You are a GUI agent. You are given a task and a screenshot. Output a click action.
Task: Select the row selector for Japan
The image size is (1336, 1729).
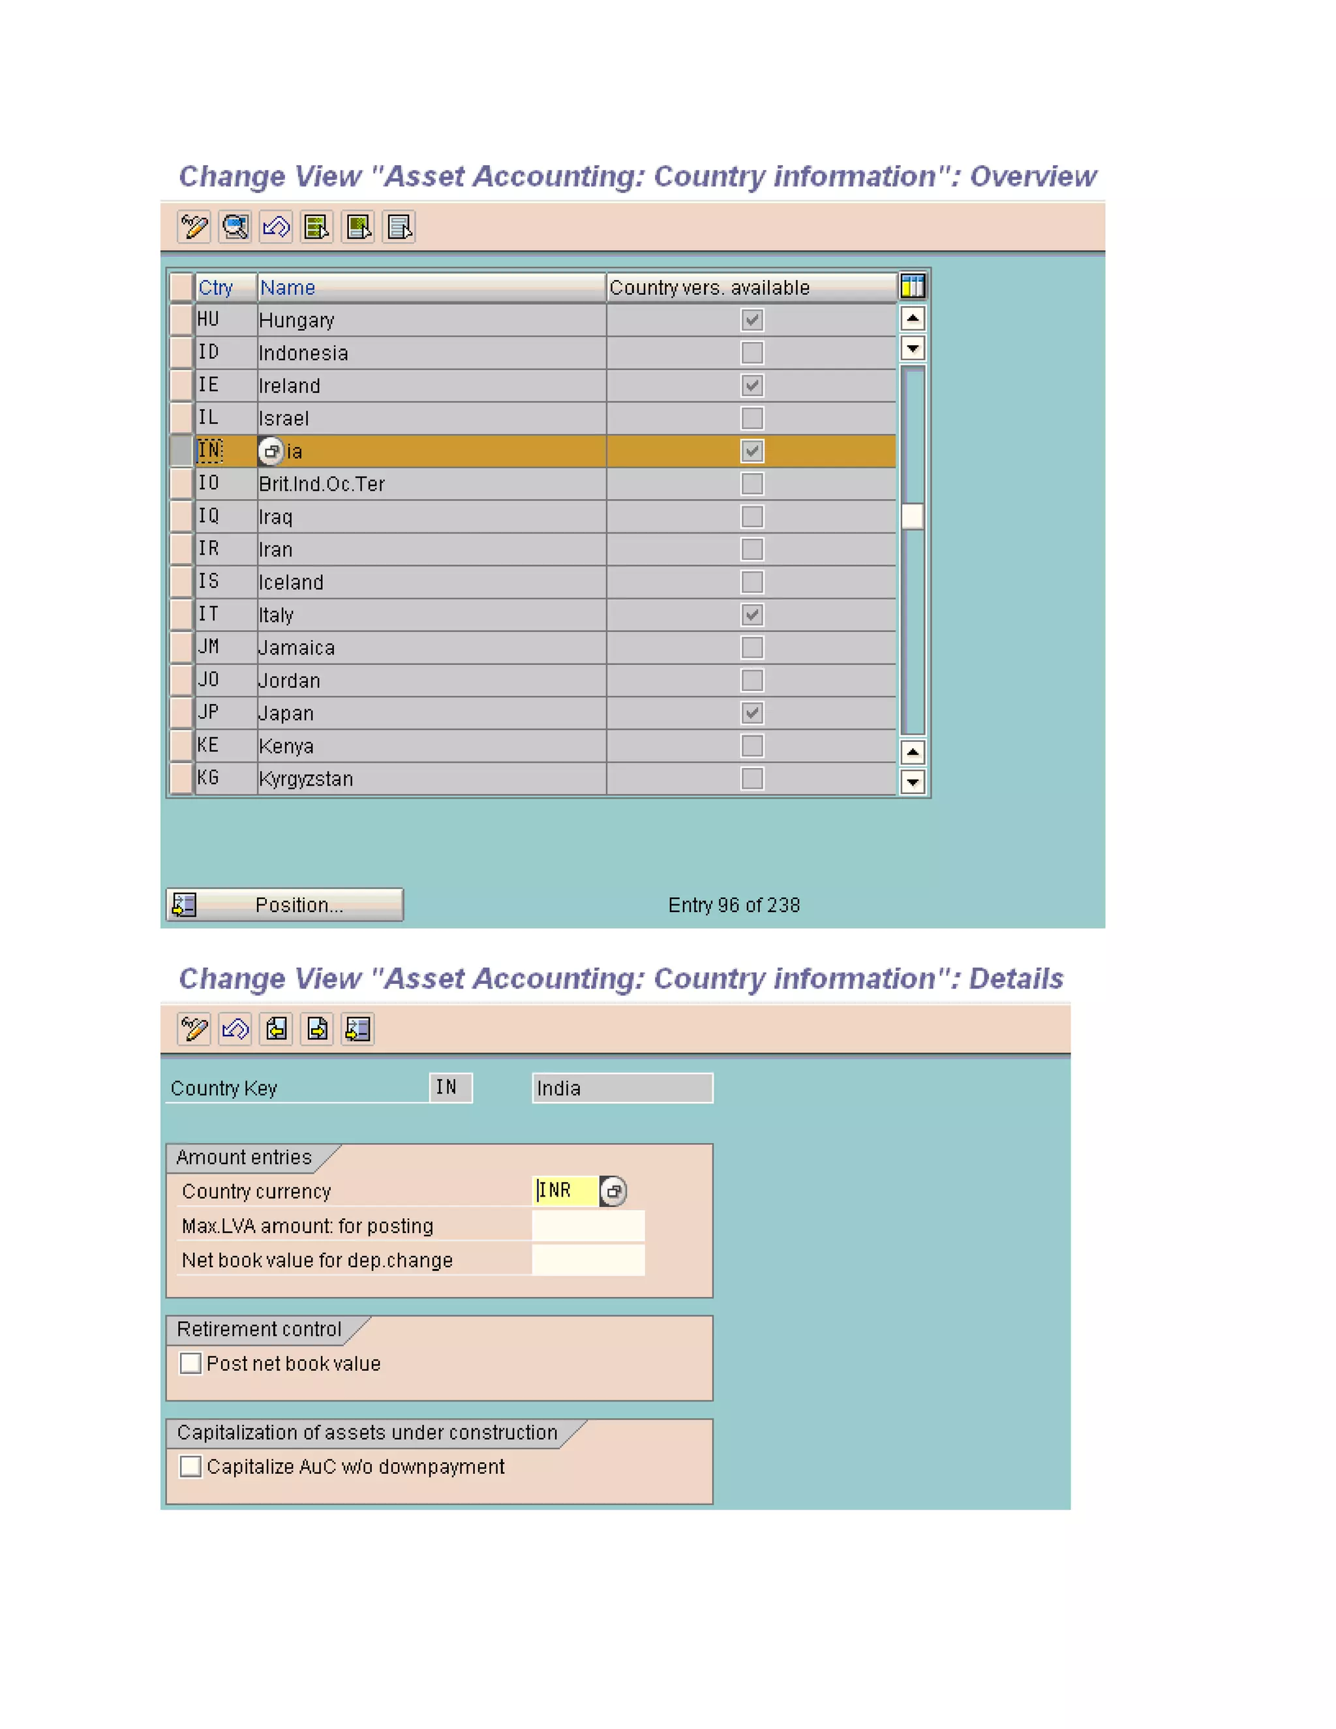pos(181,712)
